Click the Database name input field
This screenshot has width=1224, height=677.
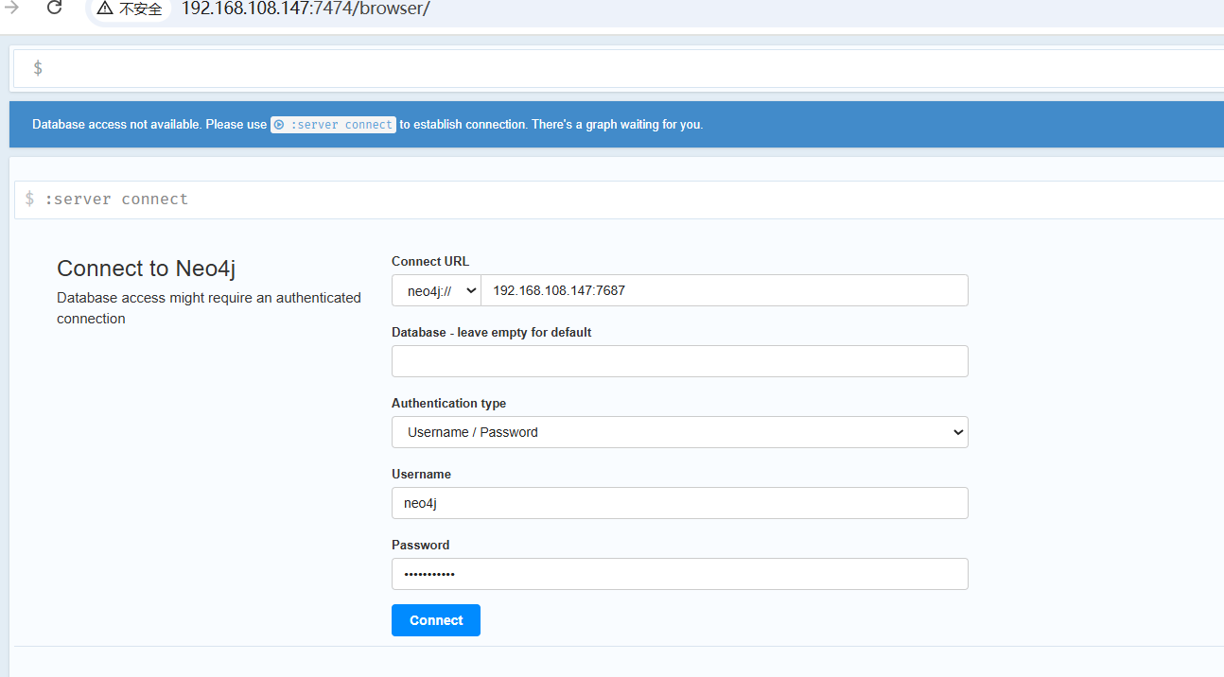pos(680,361)
